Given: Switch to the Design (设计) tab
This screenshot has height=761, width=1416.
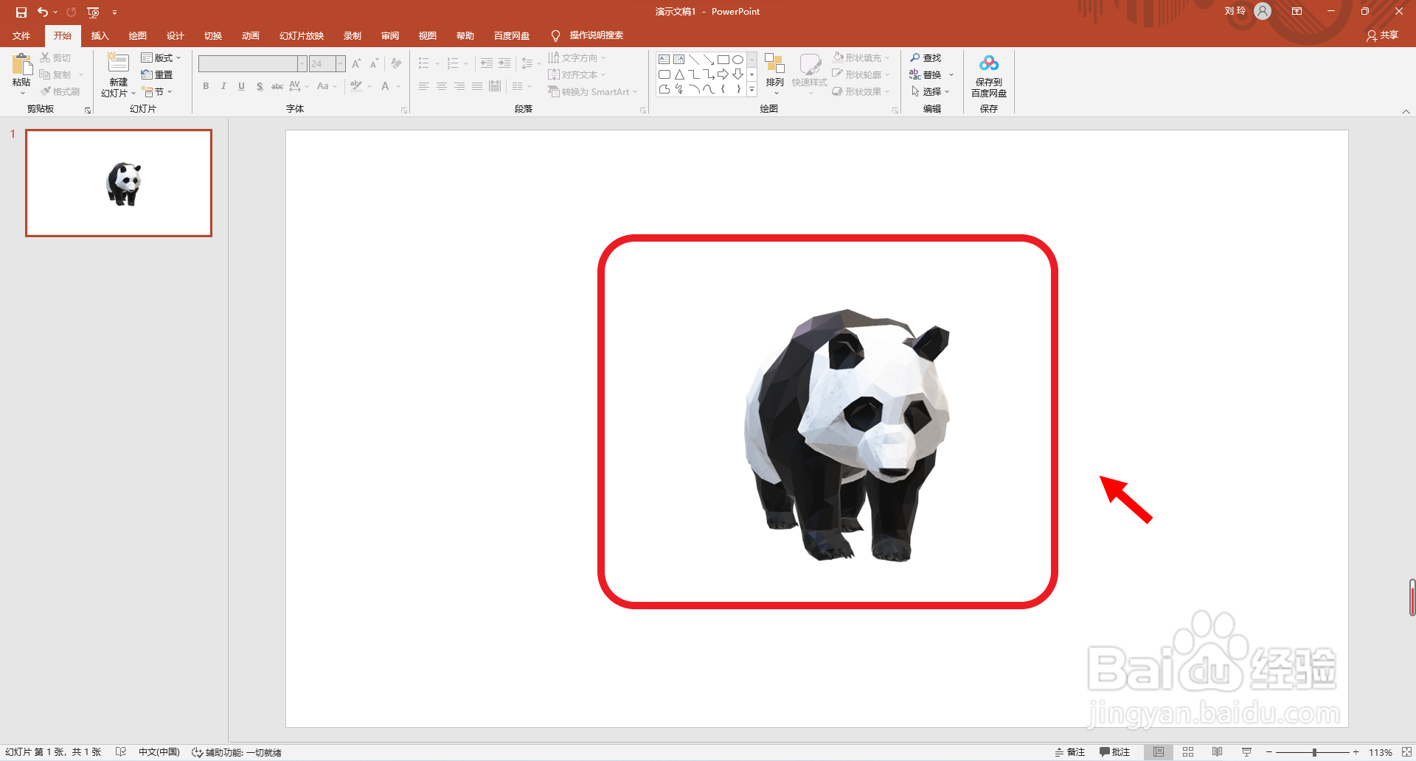Looking at the screenshot, I should click(175, 36).
